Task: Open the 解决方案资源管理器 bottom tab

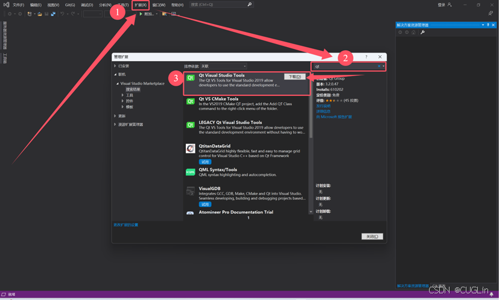Action: [413, 286]
